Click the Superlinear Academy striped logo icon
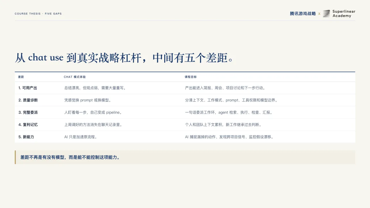The width and height of the screenshot is (370, 208). pyautogui.click(x=326, y=14)
